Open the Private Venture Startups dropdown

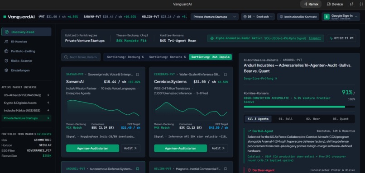pyautogui.click(x=214, y=17)
